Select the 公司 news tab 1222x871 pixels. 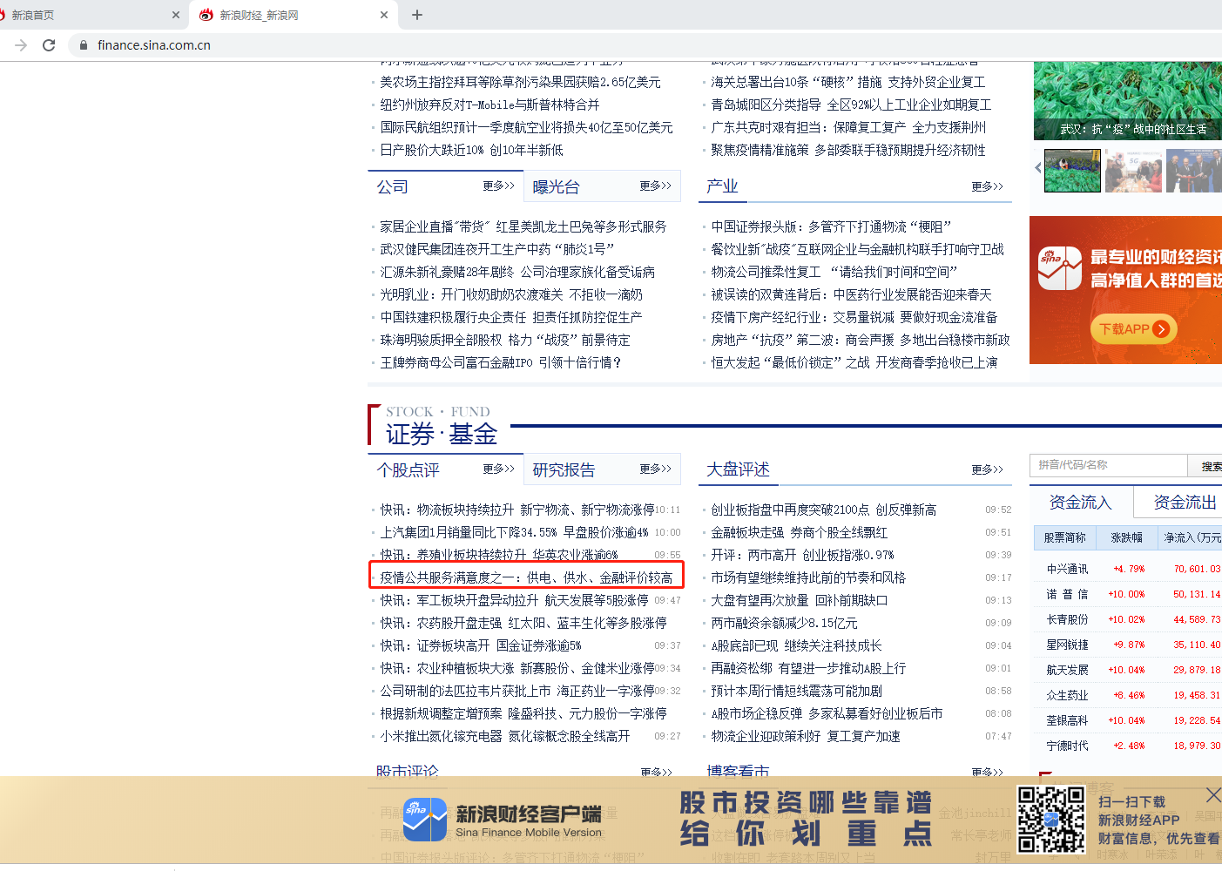point(392,187)
